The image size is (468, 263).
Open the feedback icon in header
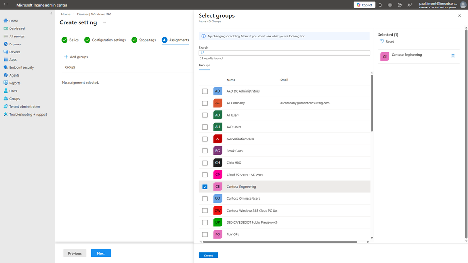(x=409, y=5)
